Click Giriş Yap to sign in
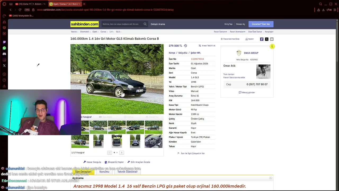This screenshot has height=191, width=339. tap(228, 24)
